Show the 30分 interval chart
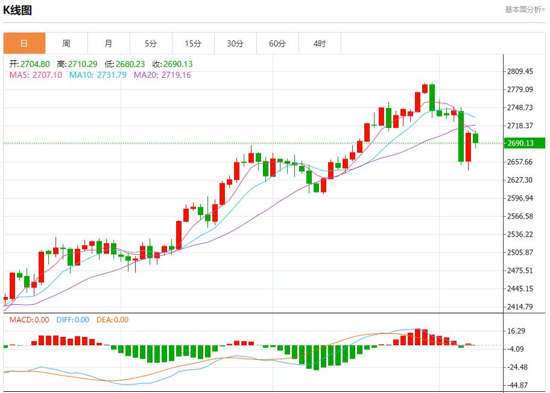 pos(235,43)
